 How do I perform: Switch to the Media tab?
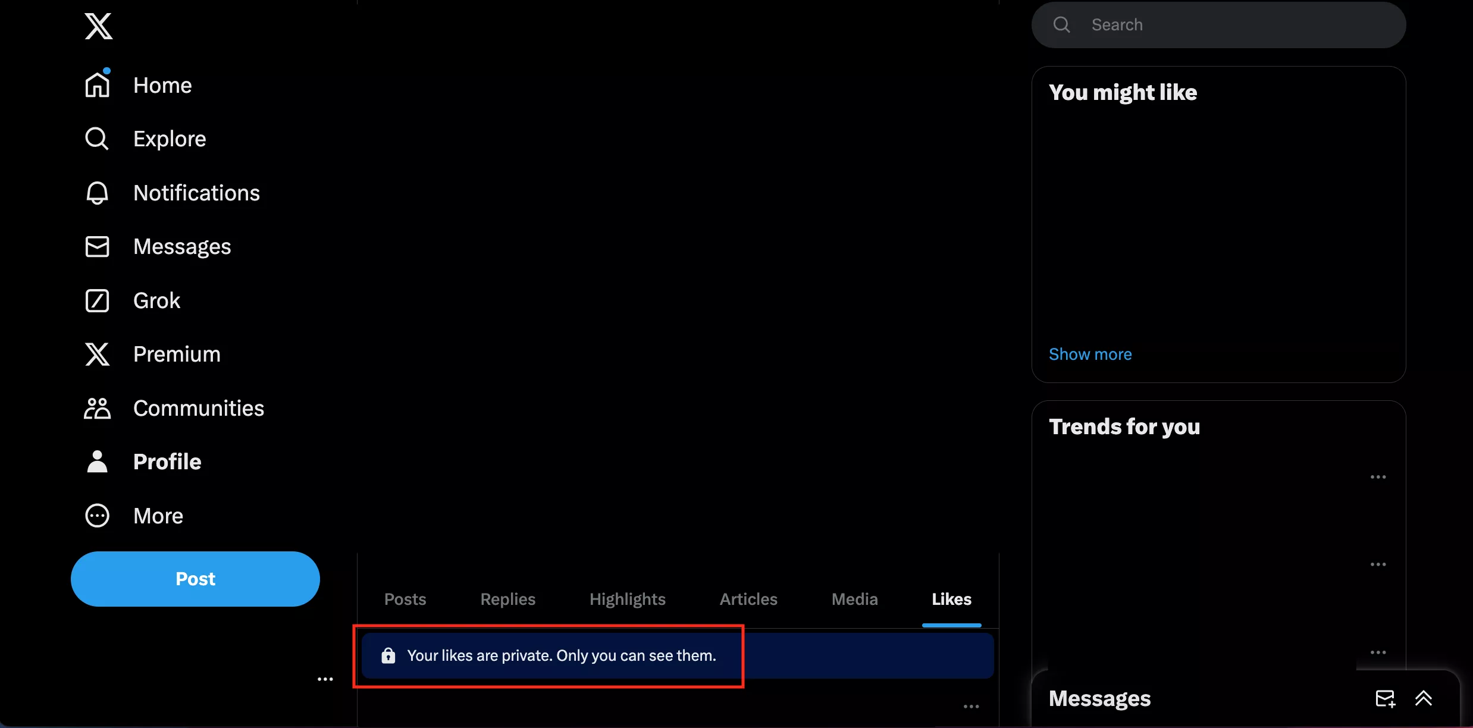[854, 599]
